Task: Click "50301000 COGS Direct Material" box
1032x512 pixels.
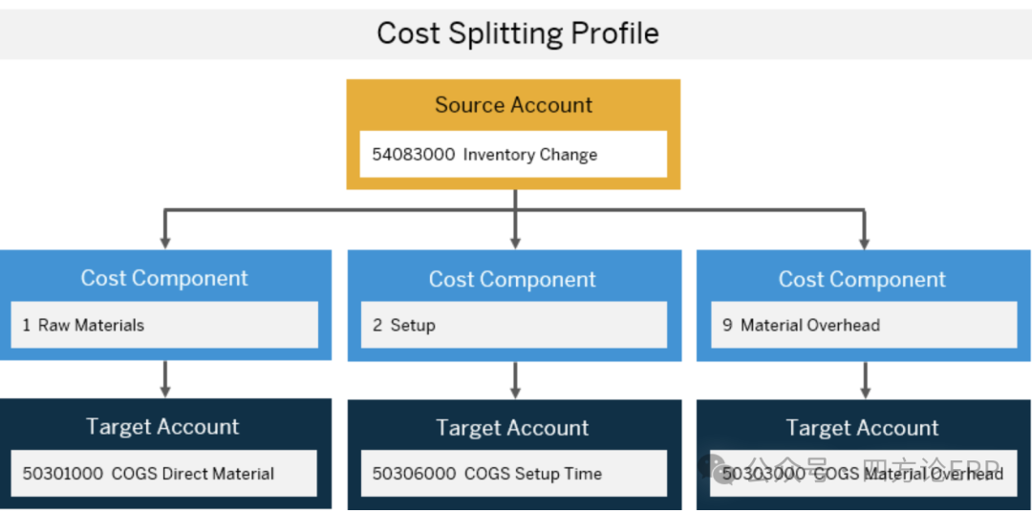Action: point(164,473)
